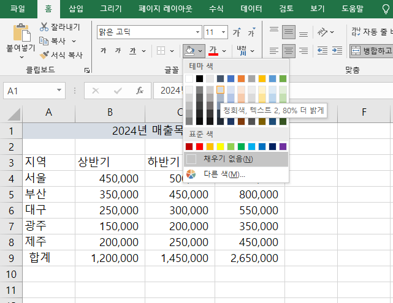The height and width of the screenshot is (303, 393).
Task: Click the Cut (잘라내기) scissors icon
Action: [x=44, y=27]
